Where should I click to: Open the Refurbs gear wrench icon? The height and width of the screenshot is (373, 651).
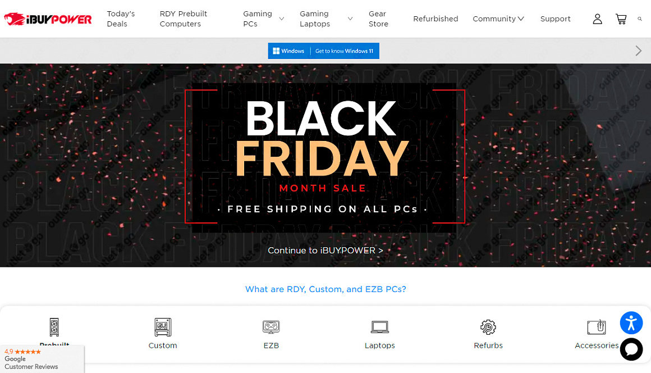(x=488, y=327)
